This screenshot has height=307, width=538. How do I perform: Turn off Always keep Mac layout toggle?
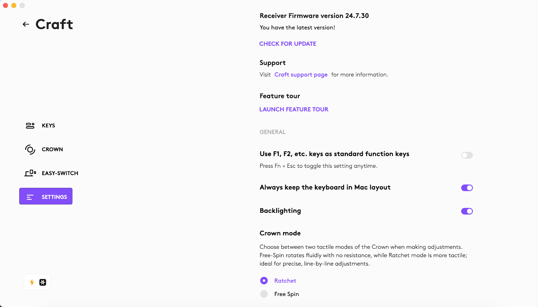pyautogui.click(x=467, y=188)
